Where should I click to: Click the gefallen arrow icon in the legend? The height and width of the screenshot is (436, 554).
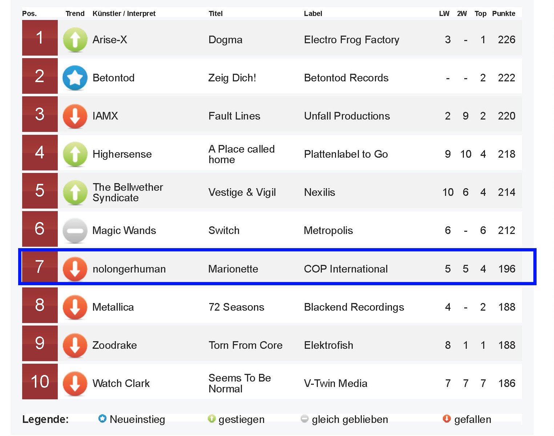[x=447, y=419]
